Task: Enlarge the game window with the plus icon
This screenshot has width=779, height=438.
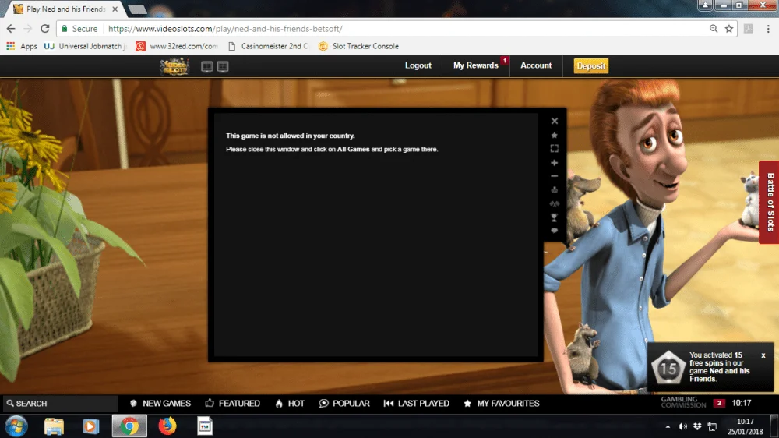Action: pyautogui.click(x=555, y=163)
